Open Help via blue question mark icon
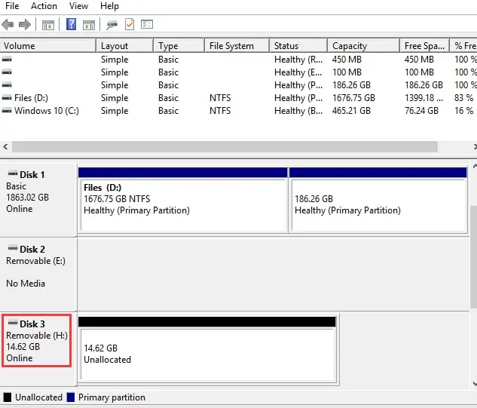The width and height of the screenshot is (477, 408). 71,25
